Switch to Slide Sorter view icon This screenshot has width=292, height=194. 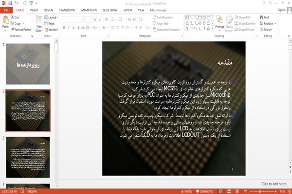(229, 192)
